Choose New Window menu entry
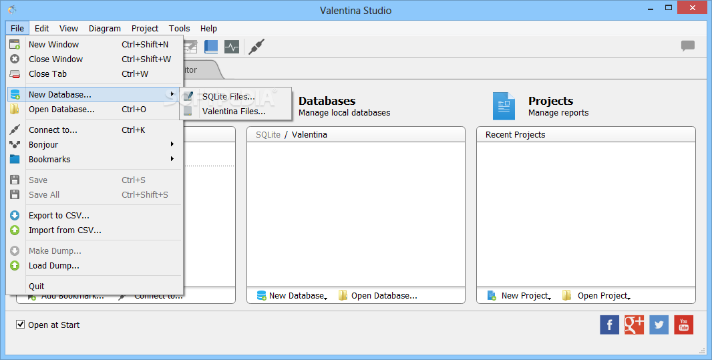This screenshot has height=360, width=712. click(95, 45)
